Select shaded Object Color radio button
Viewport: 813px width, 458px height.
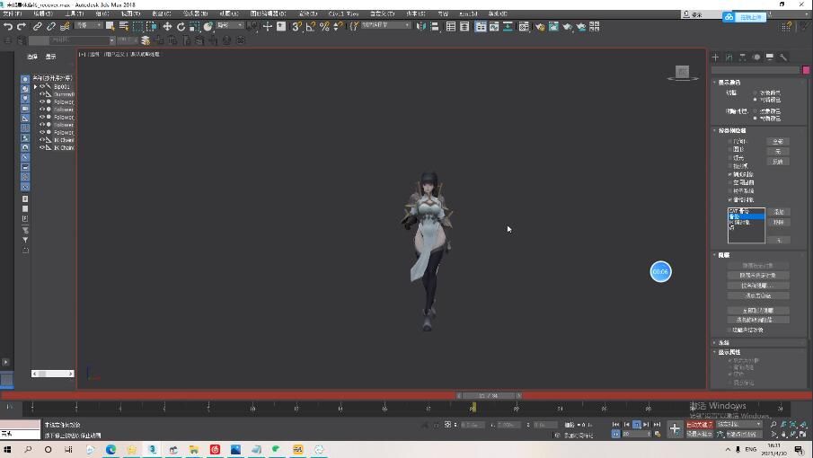pos(755,111)
